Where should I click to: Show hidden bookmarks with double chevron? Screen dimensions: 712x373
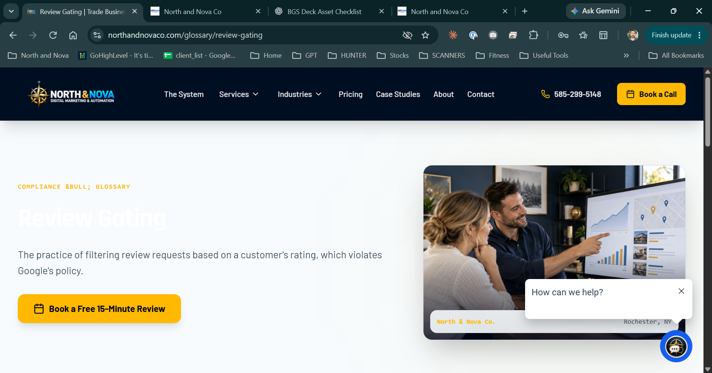(626, 56)
